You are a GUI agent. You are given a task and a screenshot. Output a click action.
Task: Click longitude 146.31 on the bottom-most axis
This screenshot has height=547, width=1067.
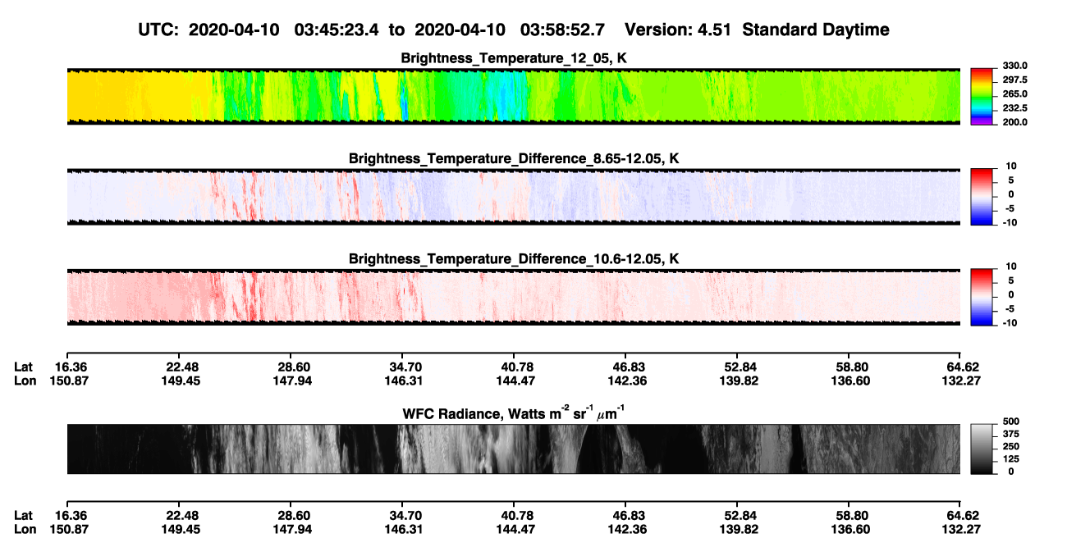click(405, 529)
